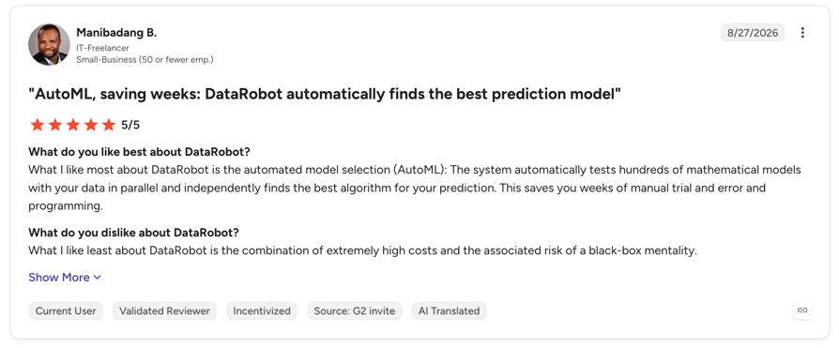Click the fourth red rating star
This screenshot has height=348, width=839.
click(x=91, y=125)
